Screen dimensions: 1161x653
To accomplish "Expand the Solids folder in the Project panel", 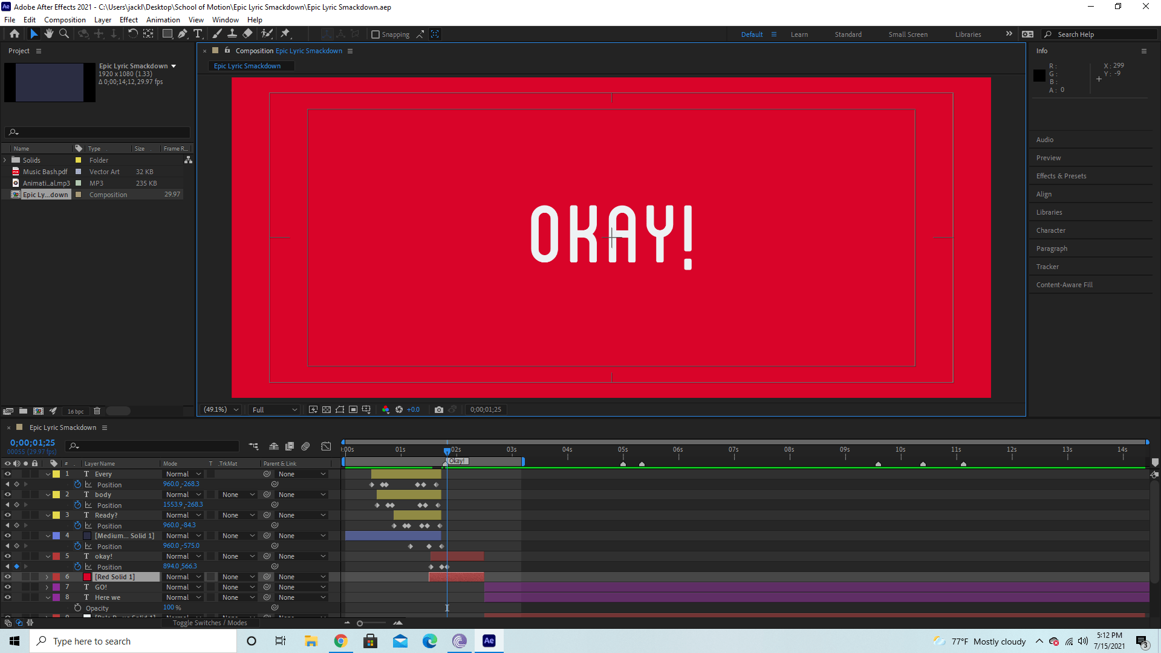I will pos(5,160).
